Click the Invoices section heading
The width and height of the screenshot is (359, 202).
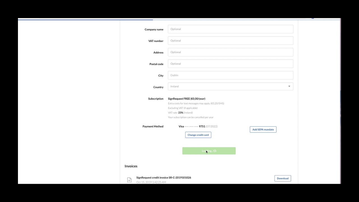[131, 166]
